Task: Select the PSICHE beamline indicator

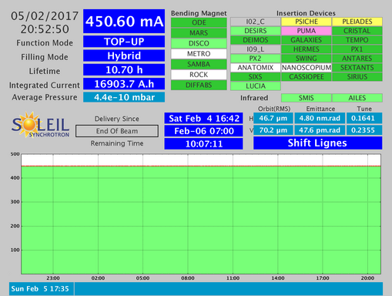Action: (307, 22)
